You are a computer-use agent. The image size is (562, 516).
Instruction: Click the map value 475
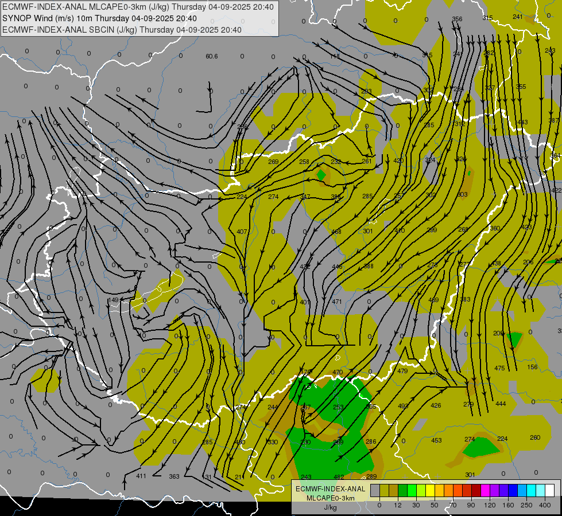point(499,368)
